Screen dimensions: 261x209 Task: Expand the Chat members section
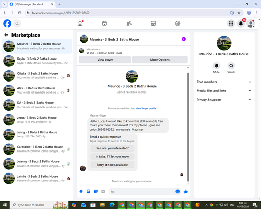(224, 82)
